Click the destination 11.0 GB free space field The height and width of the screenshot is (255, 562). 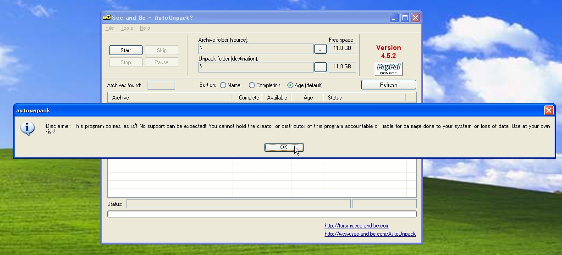tap(342, 67)
